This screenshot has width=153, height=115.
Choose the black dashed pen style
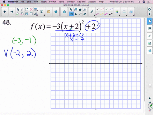(111, 14)
